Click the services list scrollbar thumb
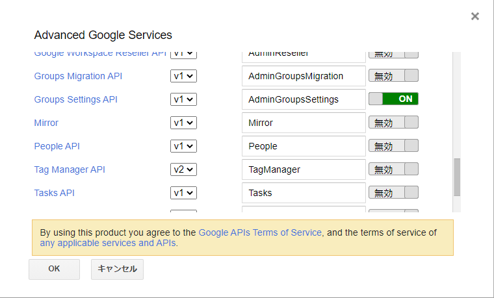Image resolution: width=494 pixels, height=298 pixels. tap(457, 177)
